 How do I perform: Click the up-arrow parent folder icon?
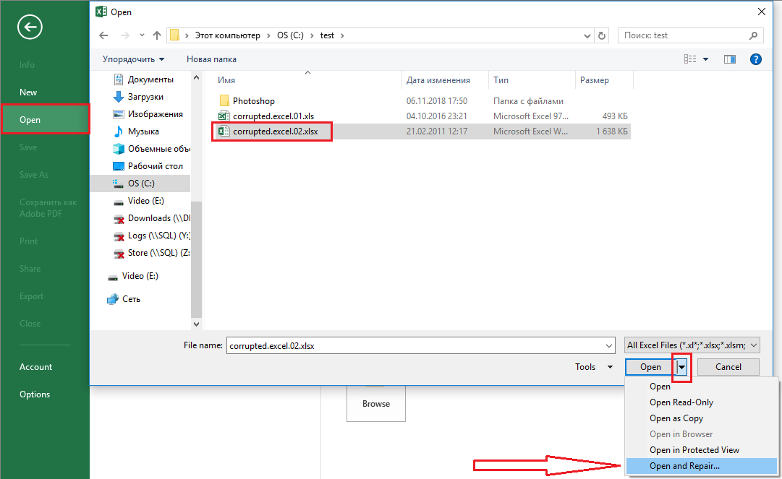pos(156,35)
